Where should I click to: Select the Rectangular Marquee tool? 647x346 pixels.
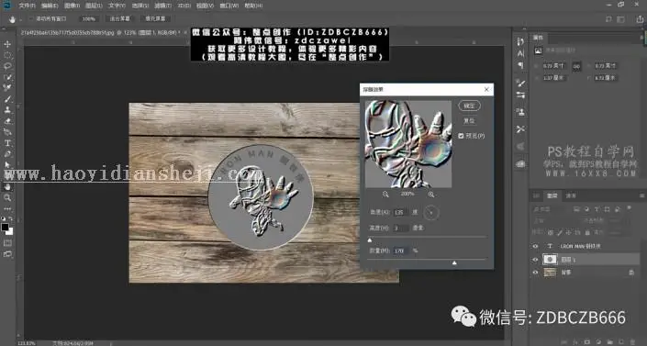[7, 55]
